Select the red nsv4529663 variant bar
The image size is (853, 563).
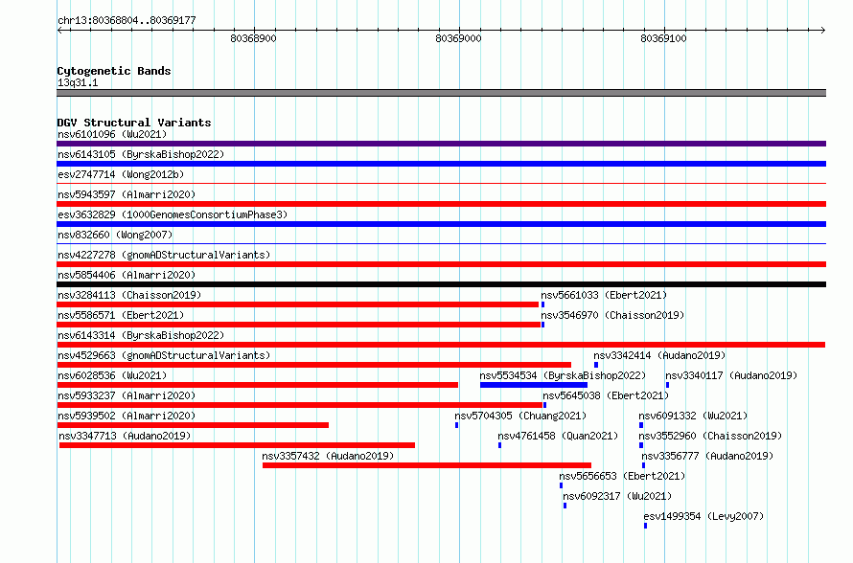pyautogui.click(x=314, y=365)
